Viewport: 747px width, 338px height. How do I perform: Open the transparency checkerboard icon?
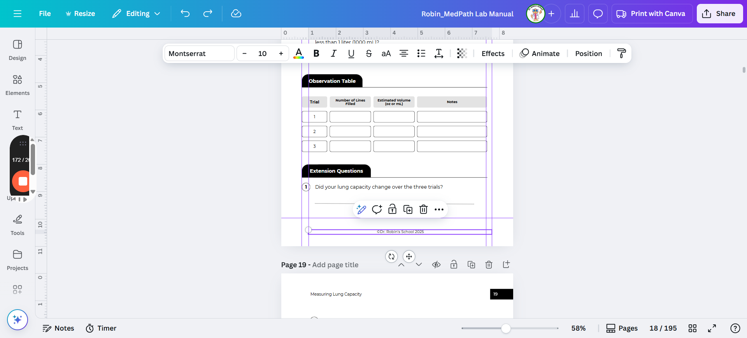click(x=462, y=53)
